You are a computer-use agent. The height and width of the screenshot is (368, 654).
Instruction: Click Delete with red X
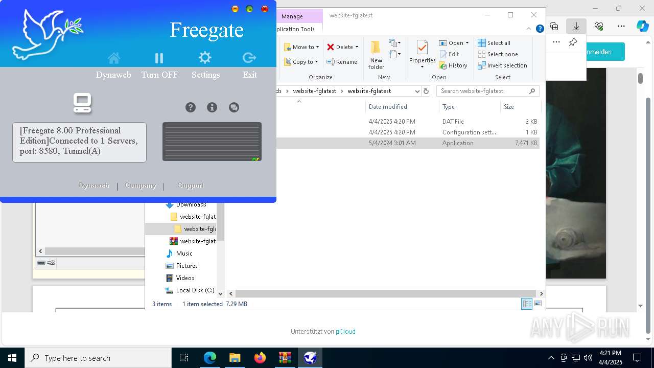(342, 47)
